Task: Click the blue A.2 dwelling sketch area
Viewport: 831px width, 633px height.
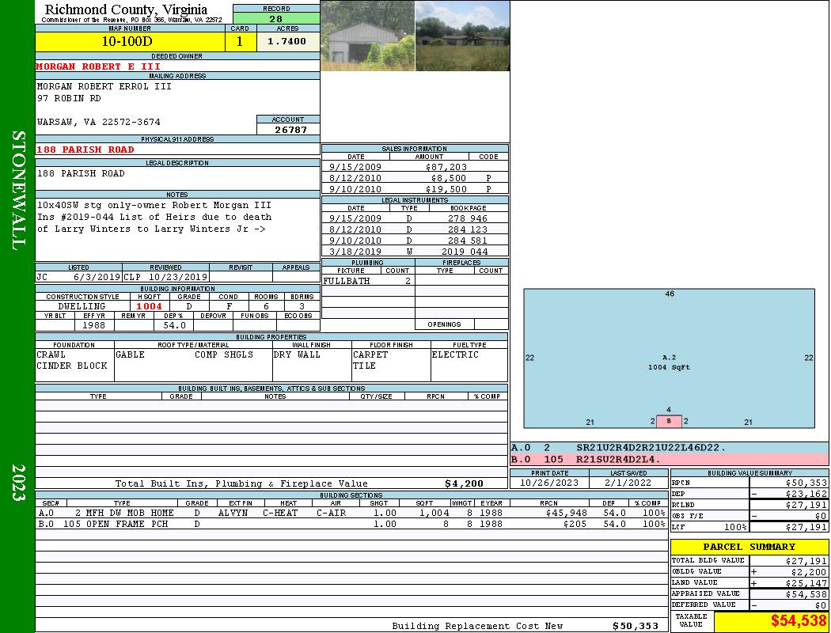Action: pyautogui.click(x=669, y=348)
